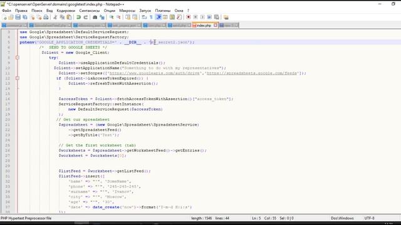This screenshot has height=225, width=401.
Task: Create a new file via toolbar icon
Action: (x=4, y=17)
